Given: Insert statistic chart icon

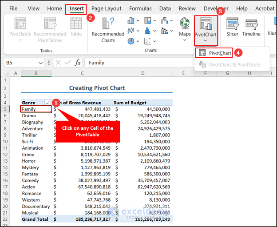Looking at the screenshot, I should point(148,31).
